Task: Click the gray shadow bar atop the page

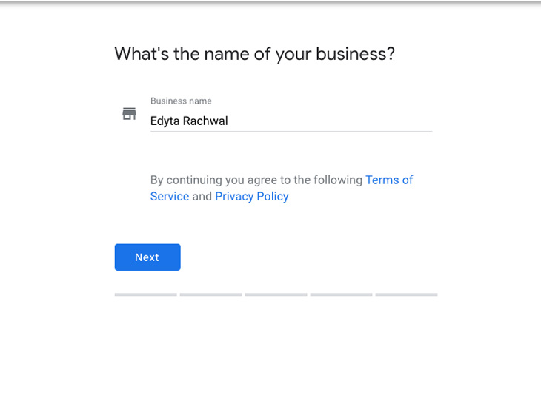Action: click(270, 3)
